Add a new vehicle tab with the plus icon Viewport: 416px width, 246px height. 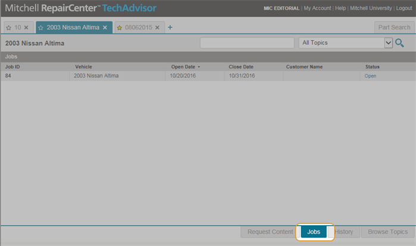170,27
